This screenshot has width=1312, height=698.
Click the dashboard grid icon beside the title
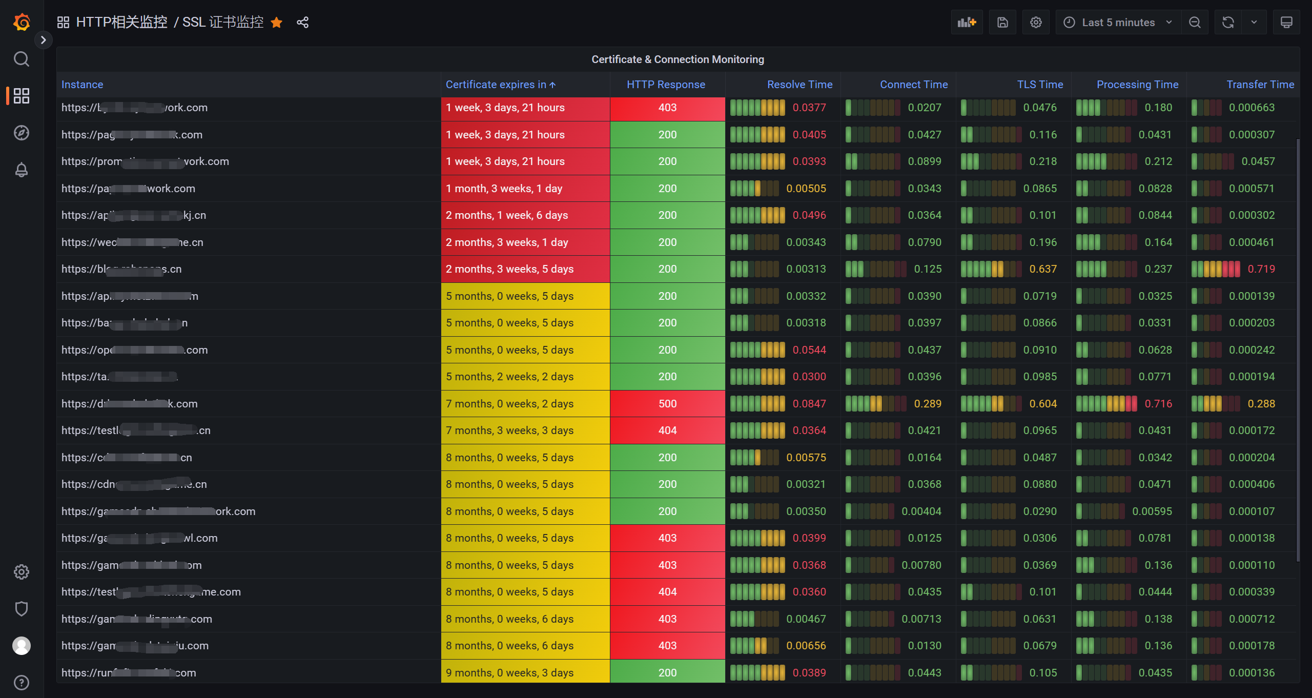pyautogui.click(x=63, y=22)
